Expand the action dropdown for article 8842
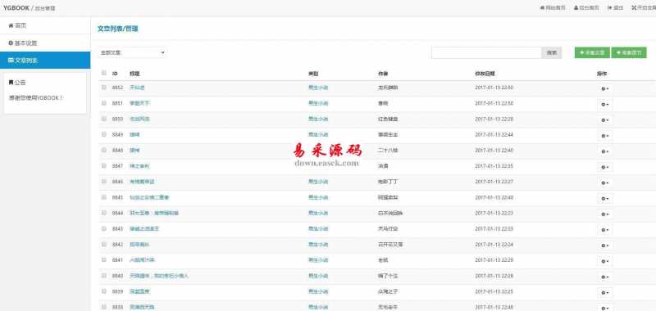Image resolution: width=656 pixels, height=311 pixels. [x=604, y=246]
